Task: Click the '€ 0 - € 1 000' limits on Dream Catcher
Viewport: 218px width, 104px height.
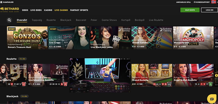Action: point(138,47)
